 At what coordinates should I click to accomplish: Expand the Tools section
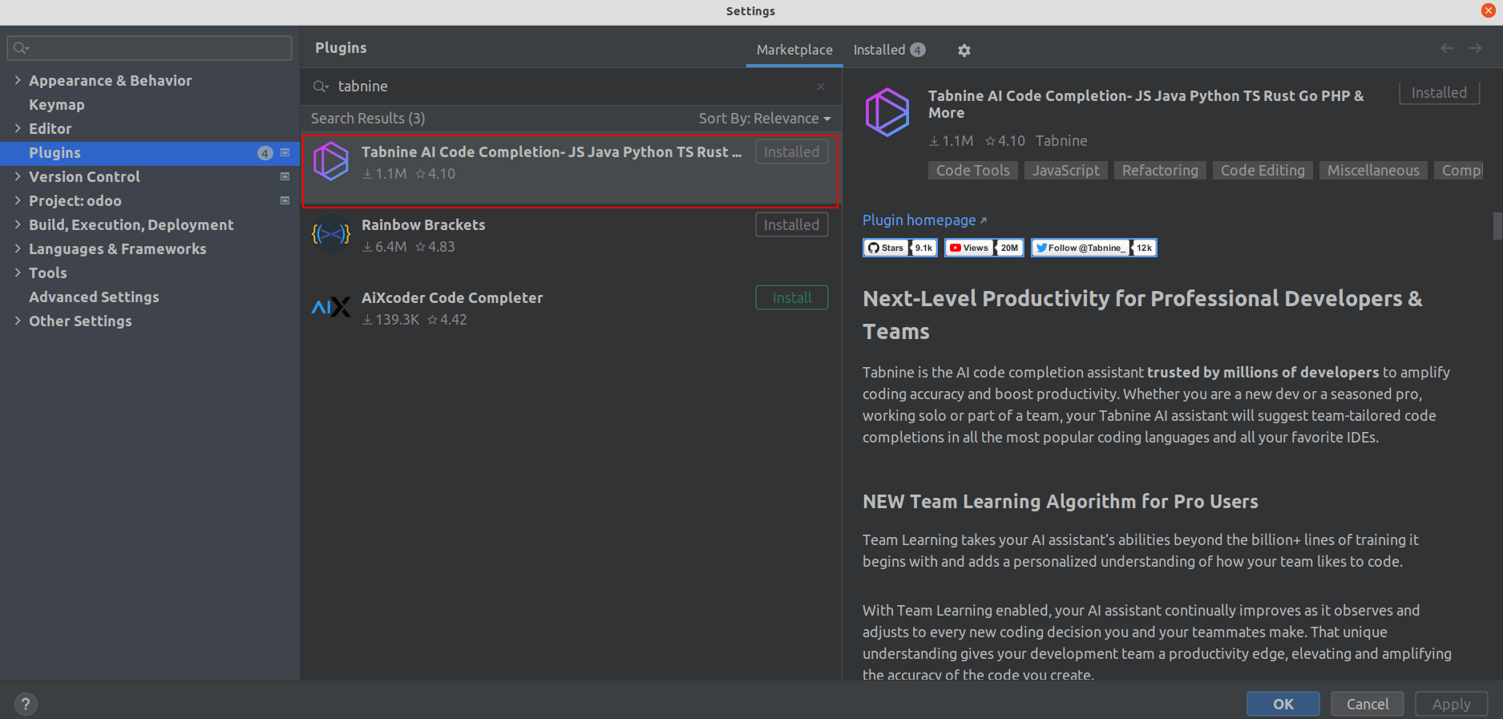point(18,273)
